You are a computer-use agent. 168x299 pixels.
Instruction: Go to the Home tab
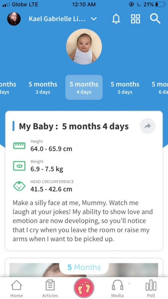[x=16, y=289]
